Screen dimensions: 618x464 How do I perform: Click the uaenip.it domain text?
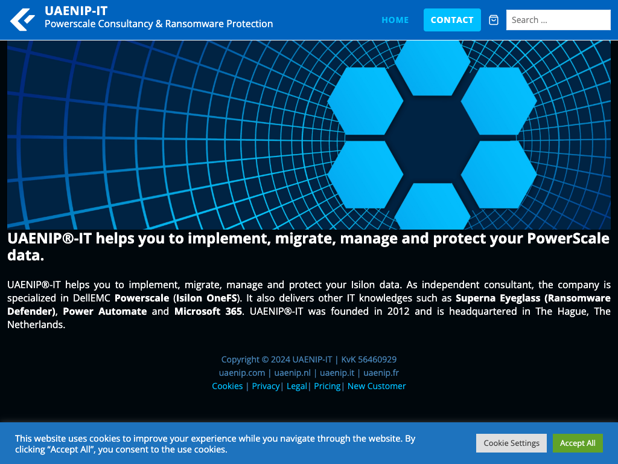(337, 373)
